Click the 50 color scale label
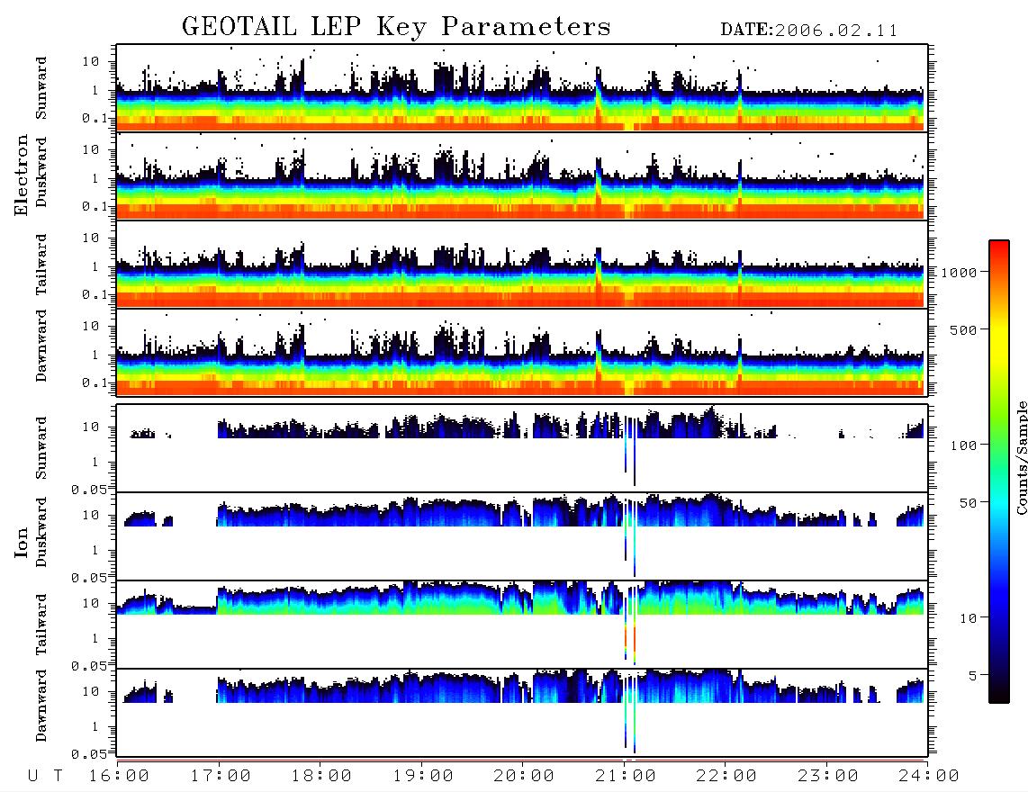This screenshot has height=792, width=1028. (968, 503)
